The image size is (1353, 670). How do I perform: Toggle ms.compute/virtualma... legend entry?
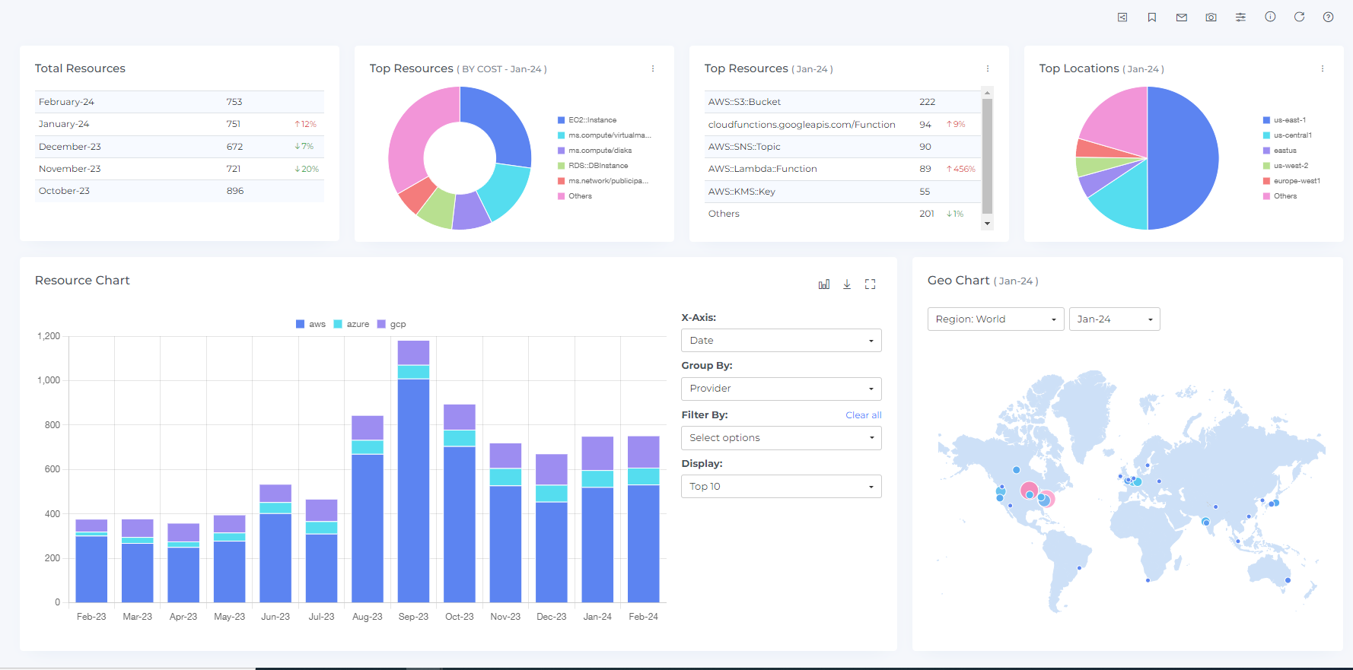tap(605, 135)
